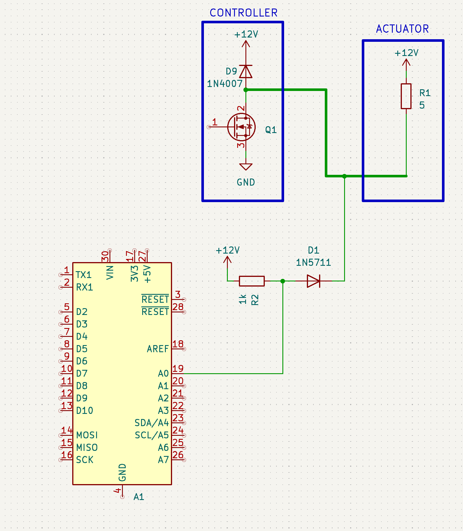
Task: Click the D7 pin name
Action: tap(82, 373)
